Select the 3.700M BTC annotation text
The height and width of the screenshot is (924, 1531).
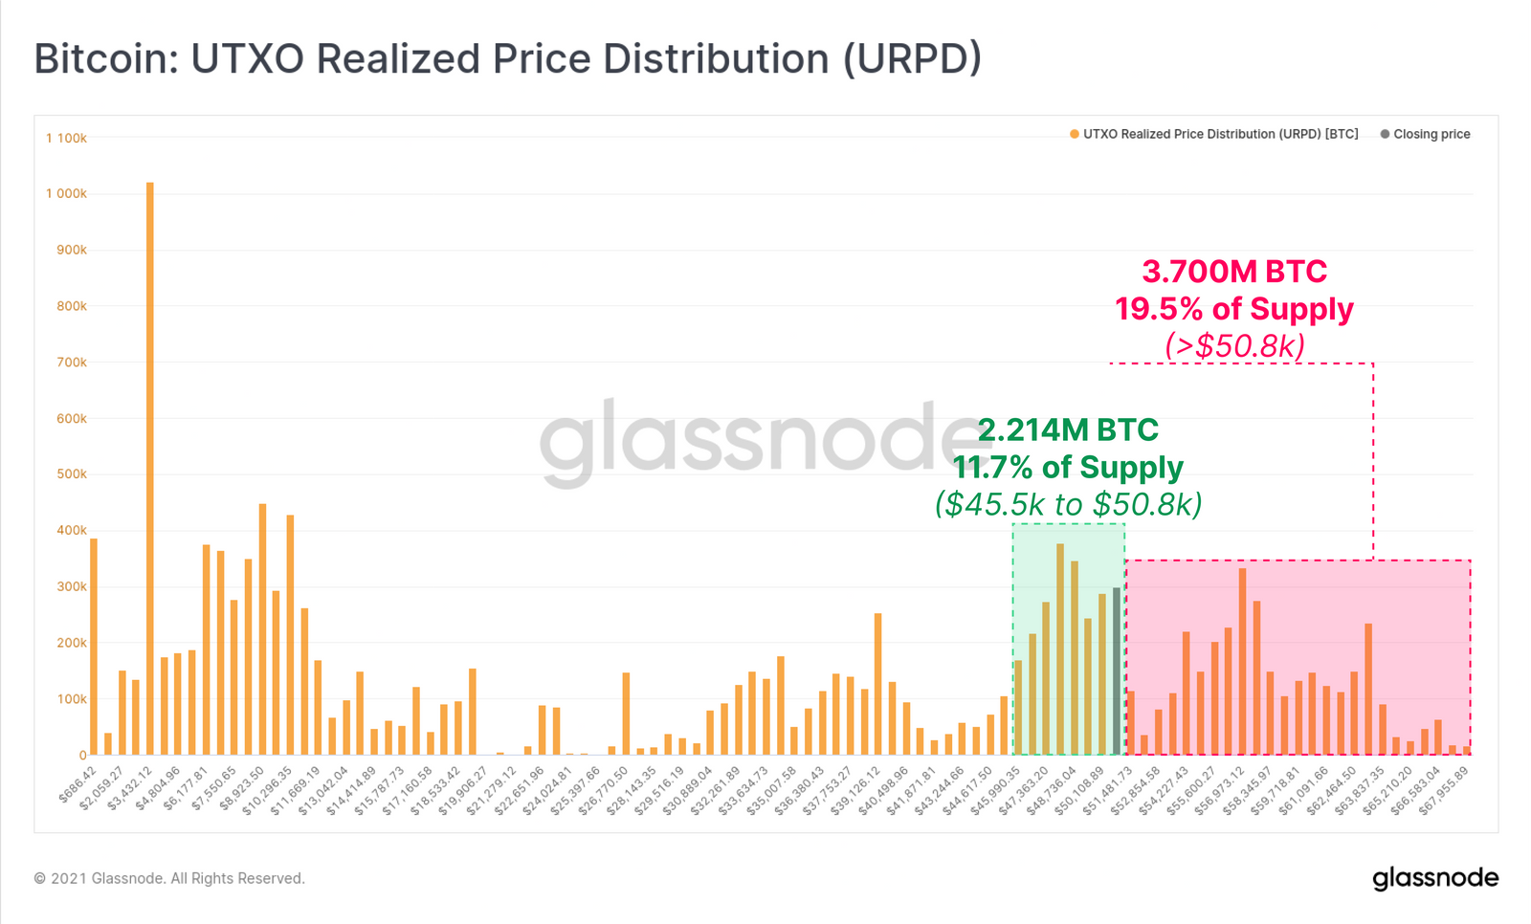coord(1234,272)
